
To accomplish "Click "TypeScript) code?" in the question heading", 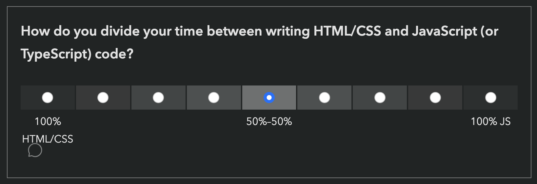I will click(77, 54).
